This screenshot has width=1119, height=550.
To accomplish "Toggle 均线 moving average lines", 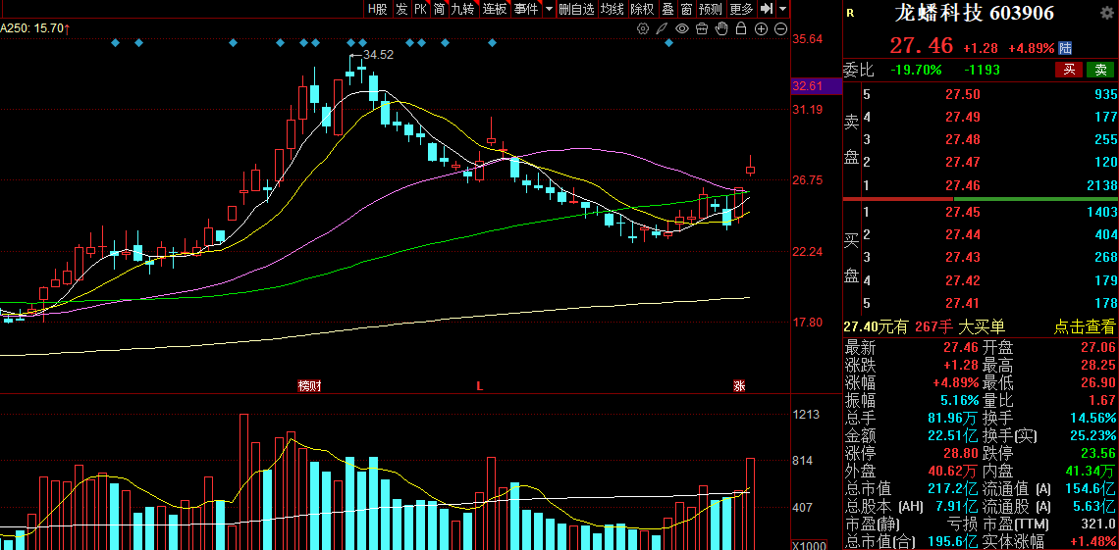I will (612, 9).
